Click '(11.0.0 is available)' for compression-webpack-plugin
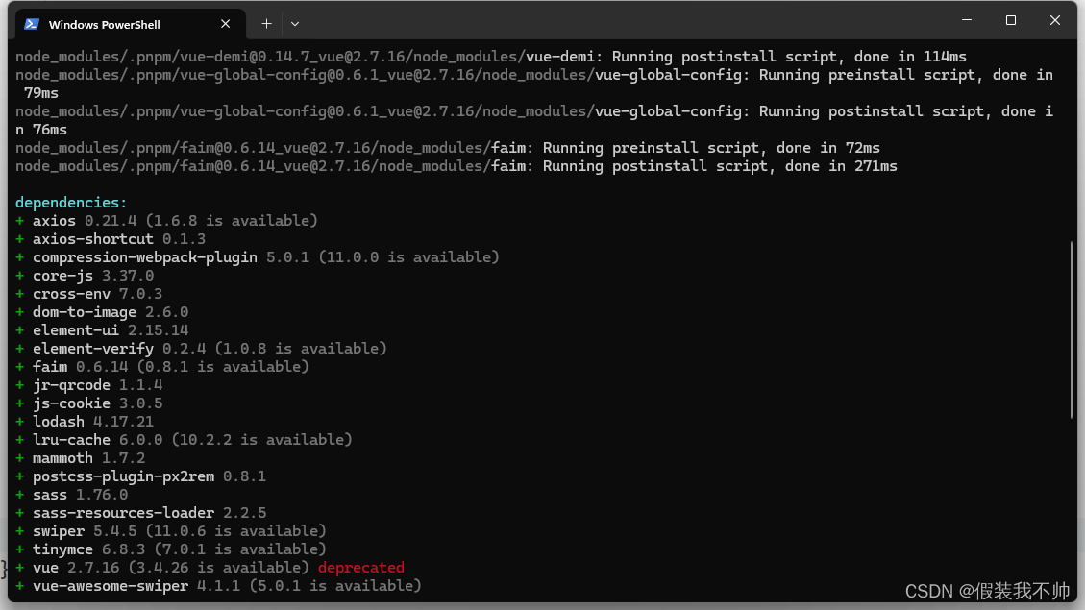 point(409,257)
